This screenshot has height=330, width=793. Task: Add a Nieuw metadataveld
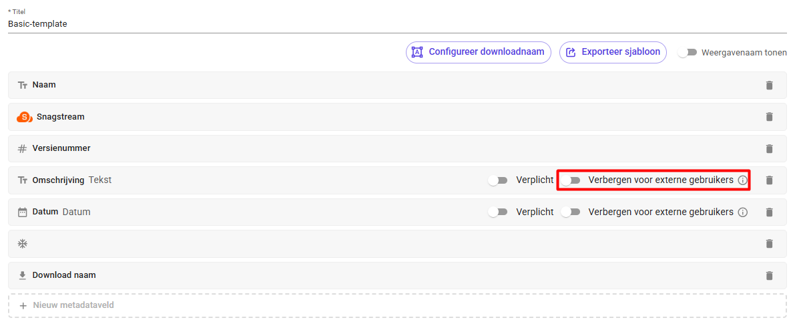(398, 305)
